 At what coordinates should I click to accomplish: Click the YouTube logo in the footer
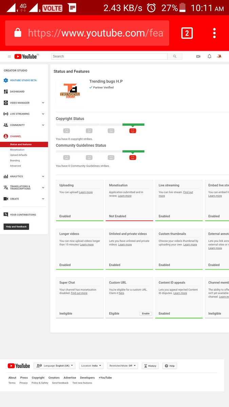pyautogui.click(x=19, y=366)
